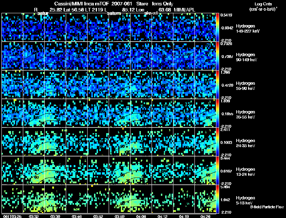Select the Hydrogen 5-13 keV row label
Viewport: 286px width, 218px height.
(x=246, y=200)
